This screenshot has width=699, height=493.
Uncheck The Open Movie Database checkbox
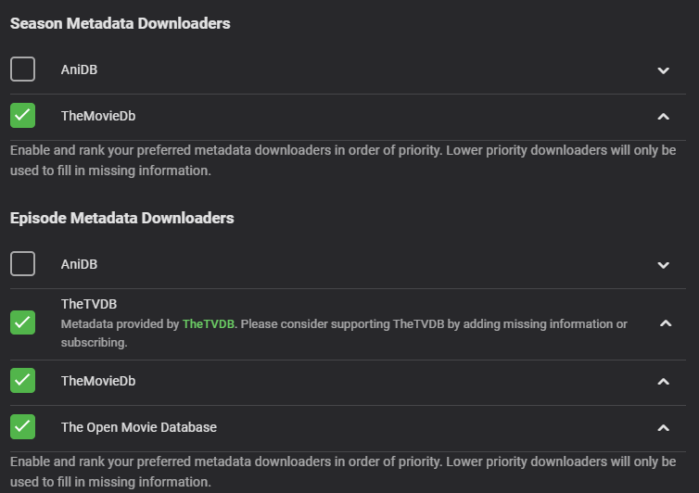23,427
